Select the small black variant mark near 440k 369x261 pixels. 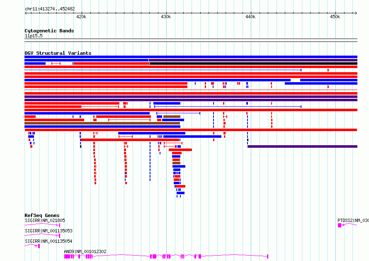pyautogui.click(x=248, y=140)
